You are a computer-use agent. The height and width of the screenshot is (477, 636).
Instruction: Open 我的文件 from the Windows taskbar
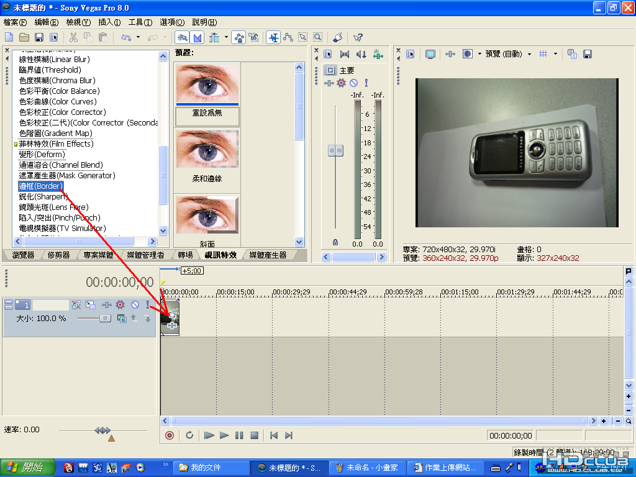click(206, 468)
